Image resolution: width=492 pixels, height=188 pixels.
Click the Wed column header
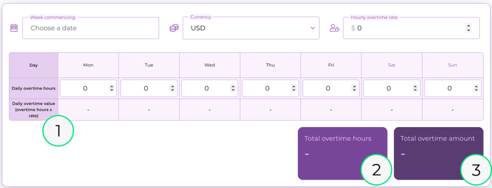(210, 65)
